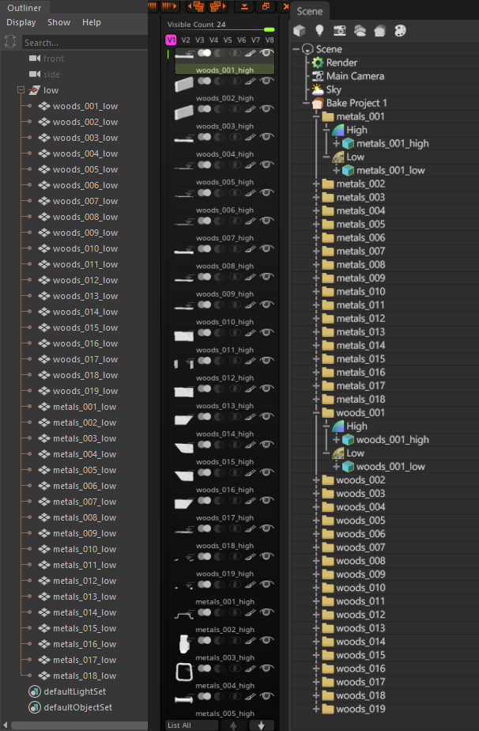Select the V5 visibility set tab

click(x=228, y=40)
